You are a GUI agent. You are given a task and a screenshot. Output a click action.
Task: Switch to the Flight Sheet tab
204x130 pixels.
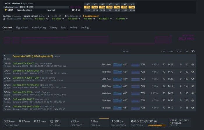[22, 28]
